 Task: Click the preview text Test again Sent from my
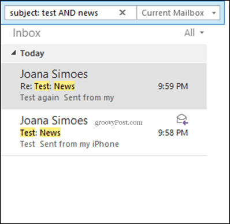tap(67, 98)
